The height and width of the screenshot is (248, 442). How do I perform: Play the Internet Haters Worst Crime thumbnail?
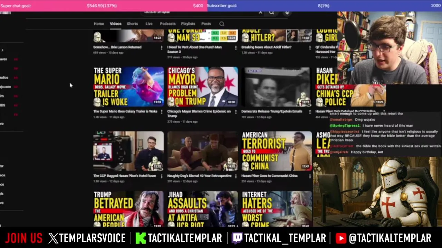pos(277,209)
